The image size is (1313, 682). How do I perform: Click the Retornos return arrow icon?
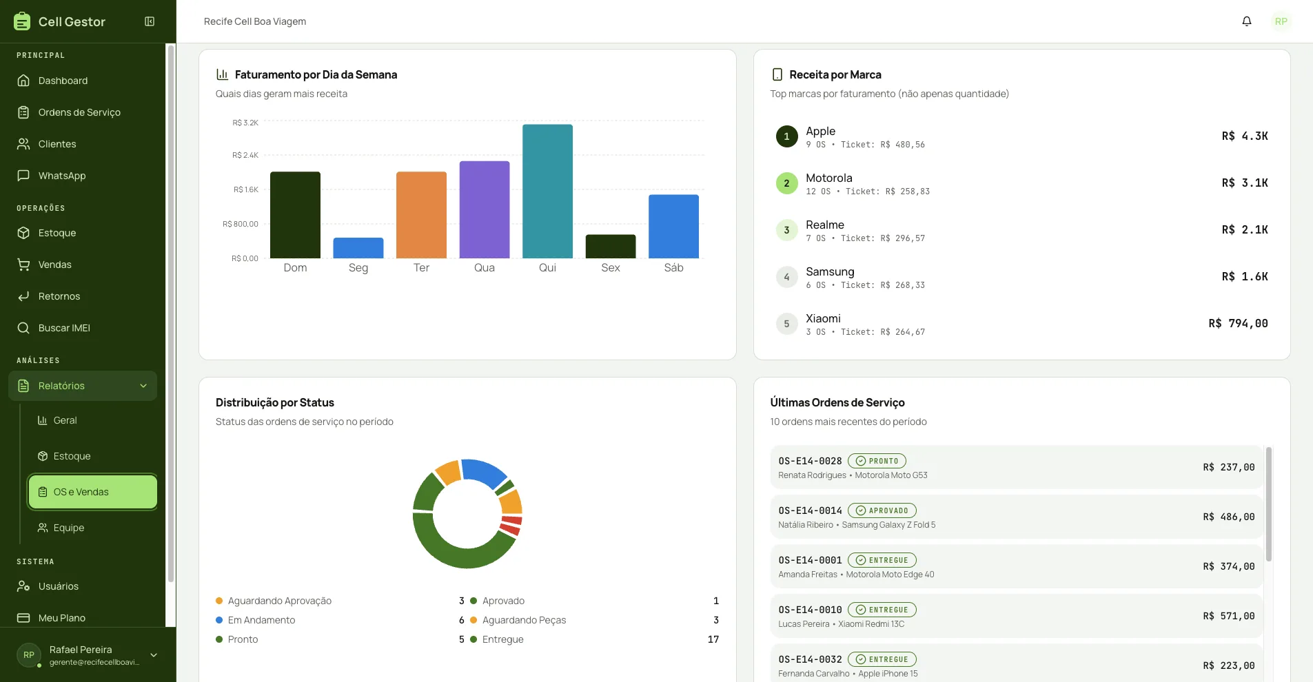click(23, 296)
